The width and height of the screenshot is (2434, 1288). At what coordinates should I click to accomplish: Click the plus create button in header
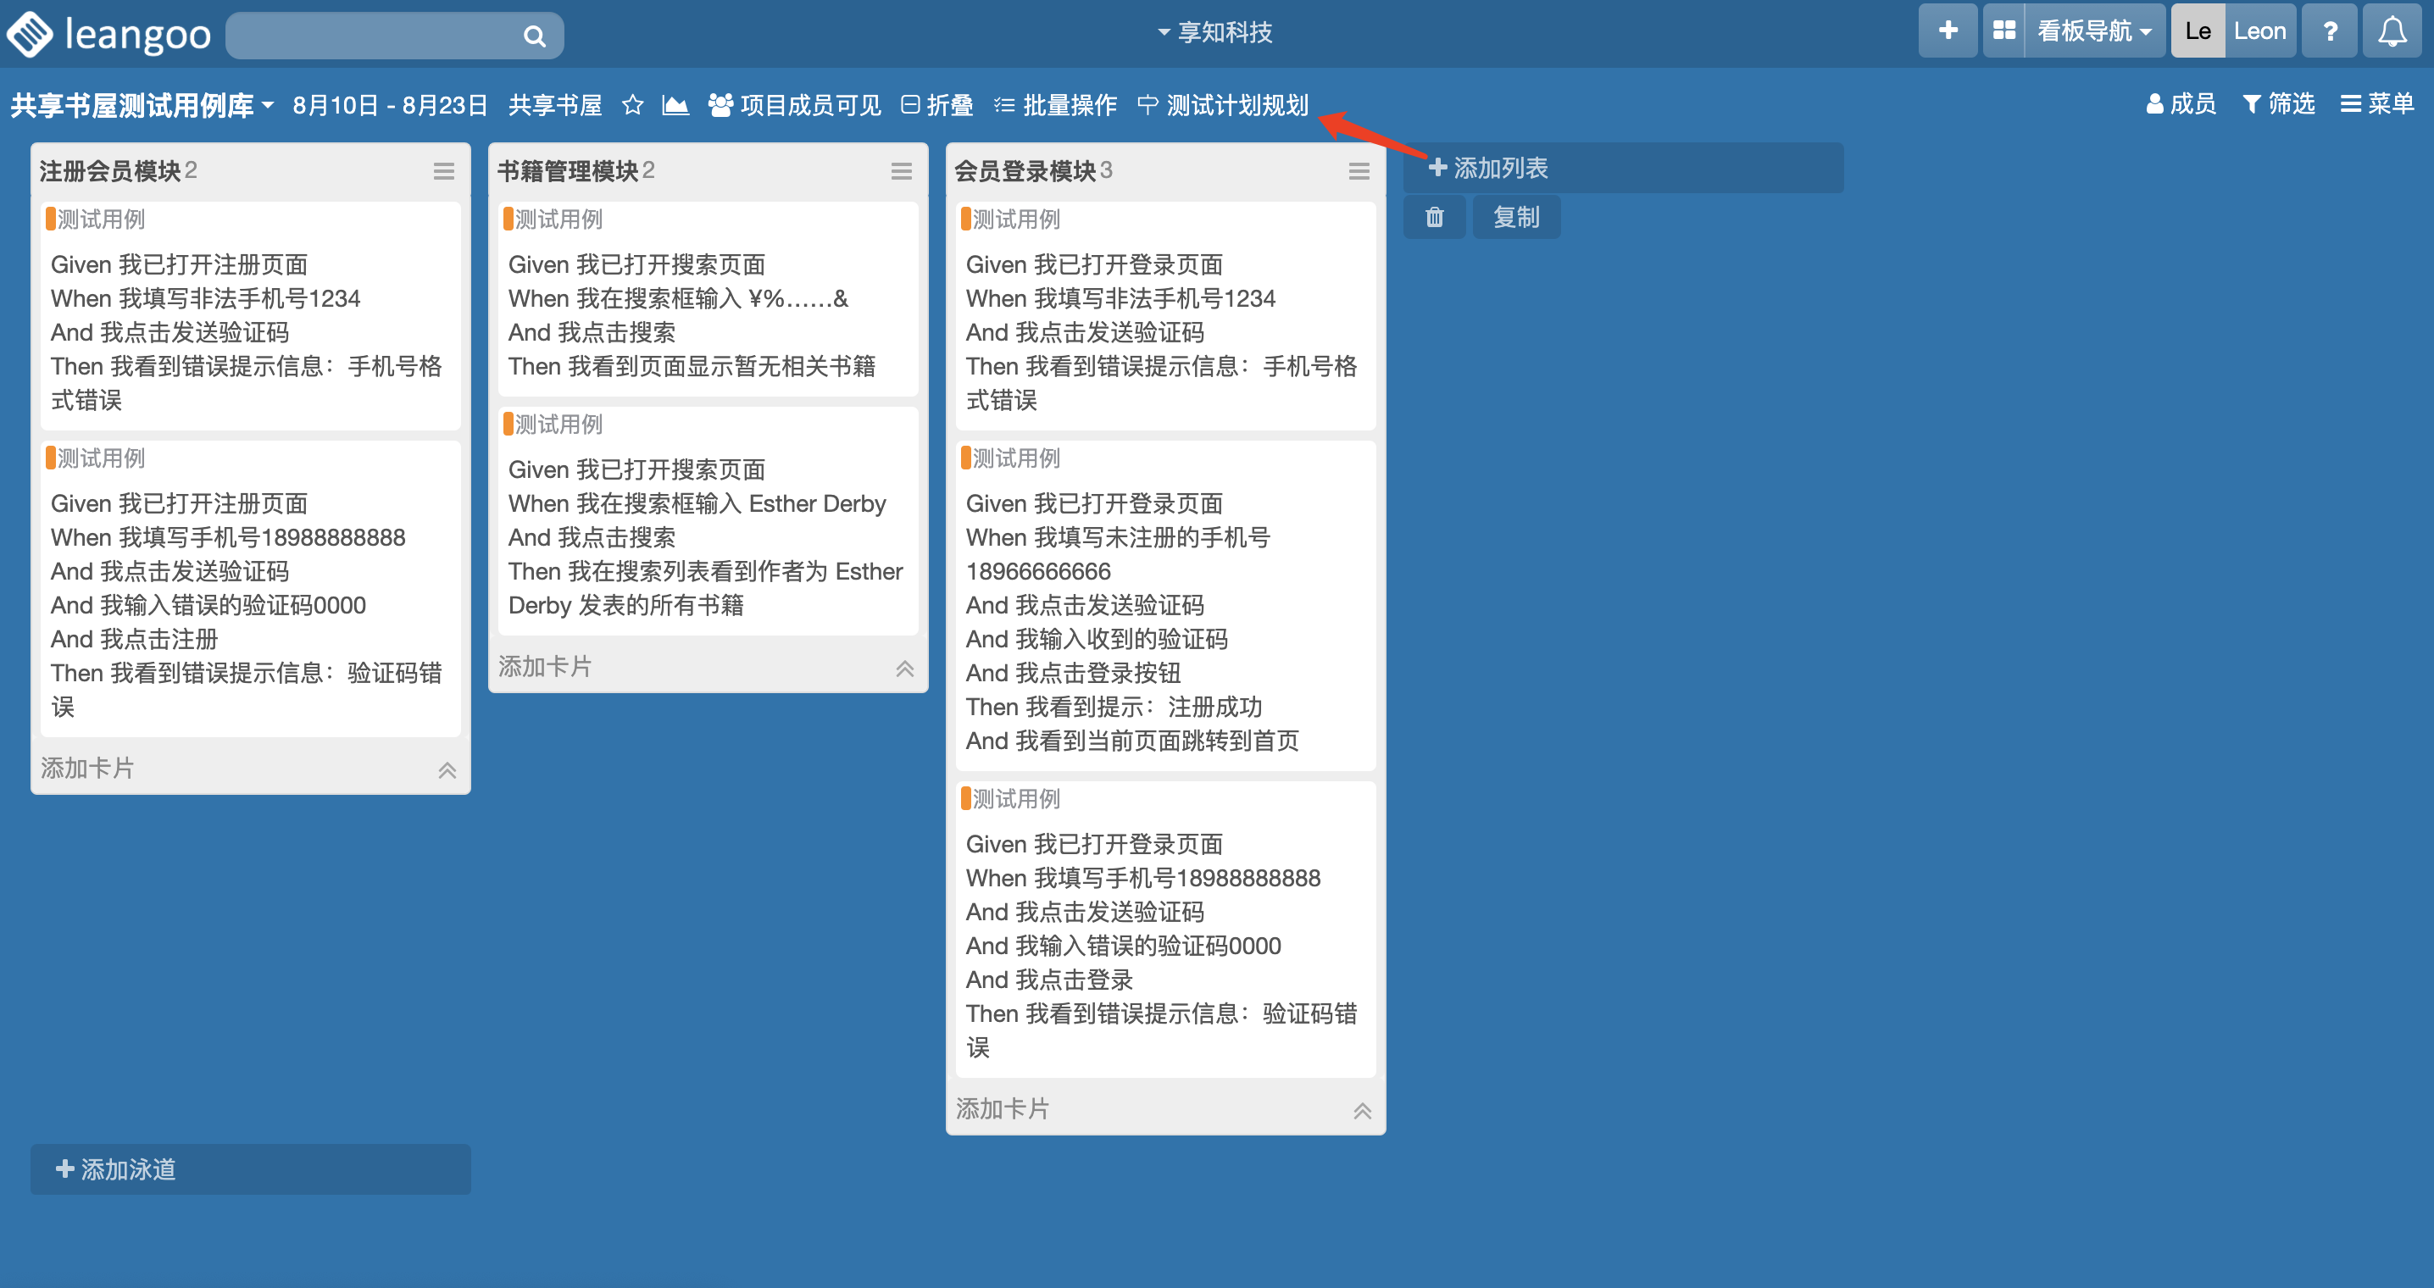[1948, 32]
